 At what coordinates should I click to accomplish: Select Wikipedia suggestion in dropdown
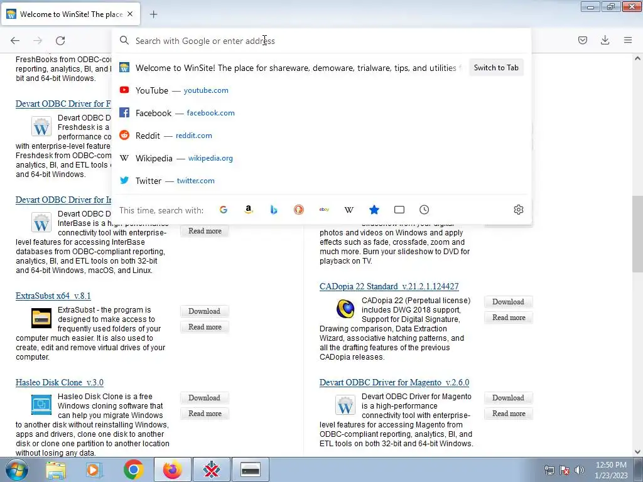[x=321, y=158]
